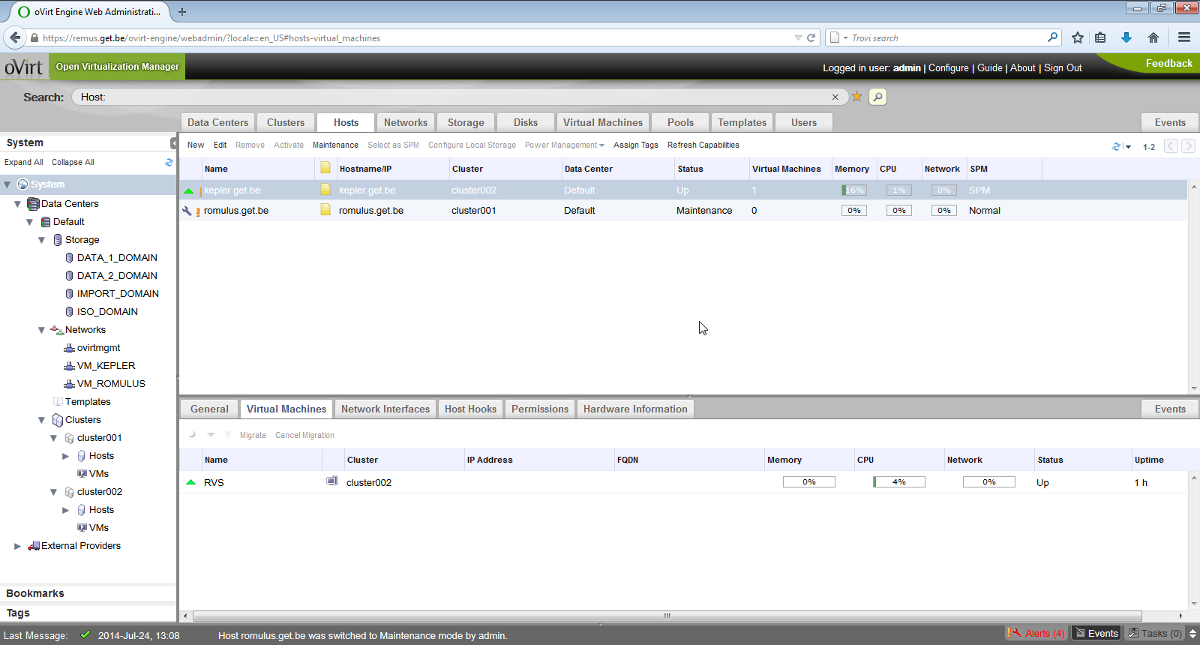
Task: Collapse the Data Centers tree node
Action: point(17,204)
